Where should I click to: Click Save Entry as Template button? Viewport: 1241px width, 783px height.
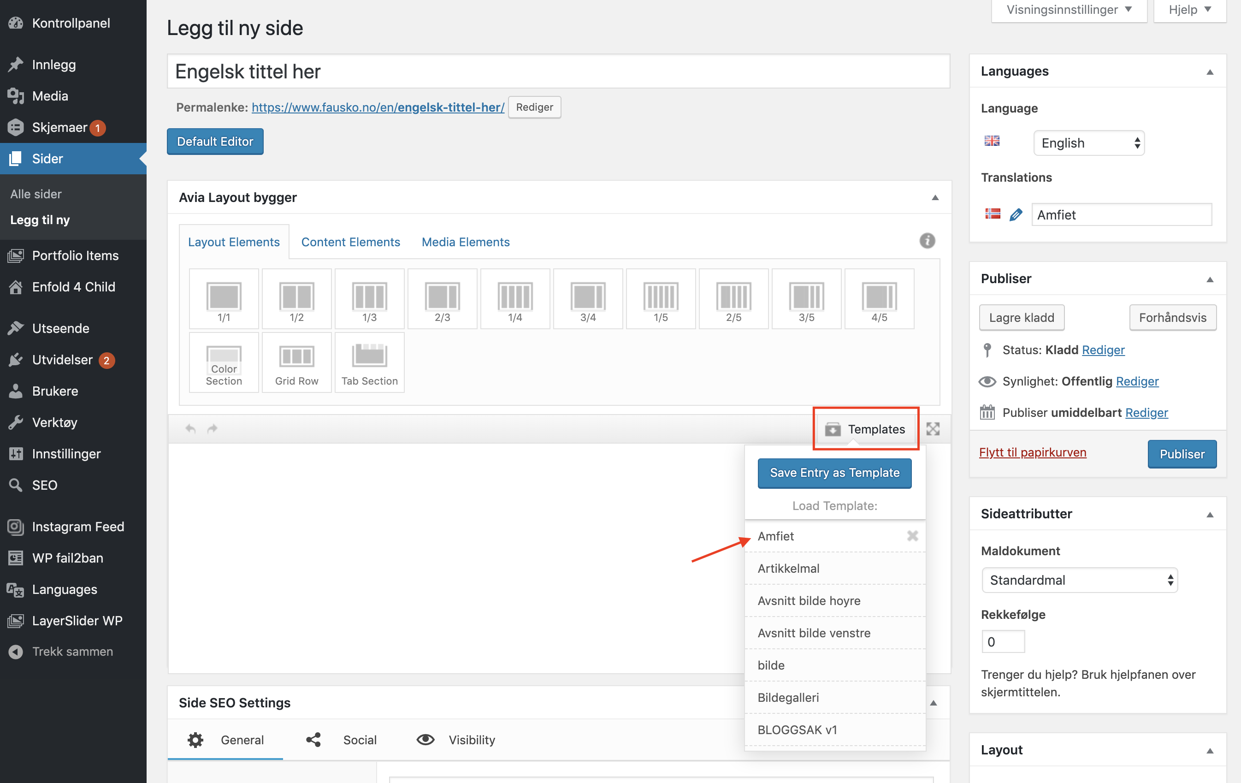pyautogui.click(x=834, y=473)
